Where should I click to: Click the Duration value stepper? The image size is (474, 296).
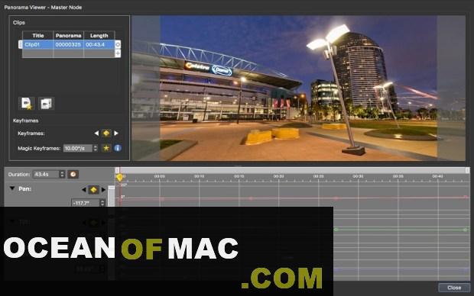(62, 174)
